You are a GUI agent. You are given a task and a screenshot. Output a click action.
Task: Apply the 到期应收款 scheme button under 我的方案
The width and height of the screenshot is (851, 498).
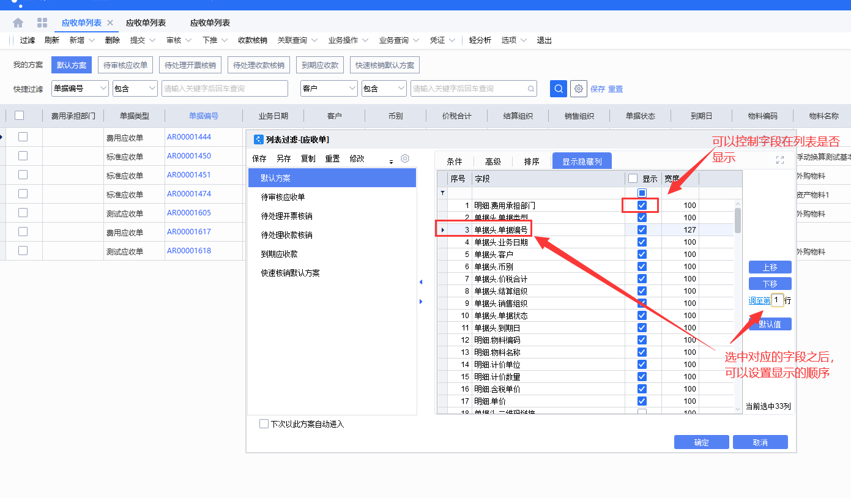pos(320,65)
